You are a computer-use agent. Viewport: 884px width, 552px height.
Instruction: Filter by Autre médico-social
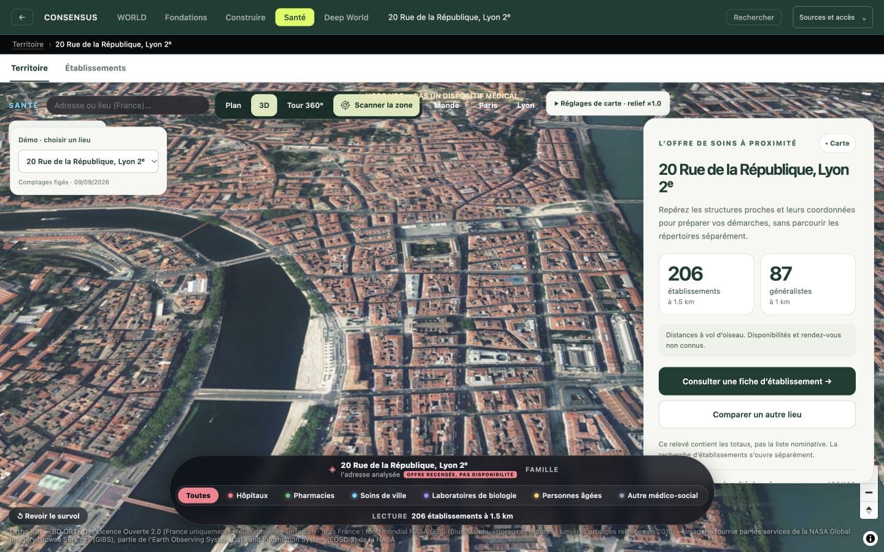coord(658,496)
